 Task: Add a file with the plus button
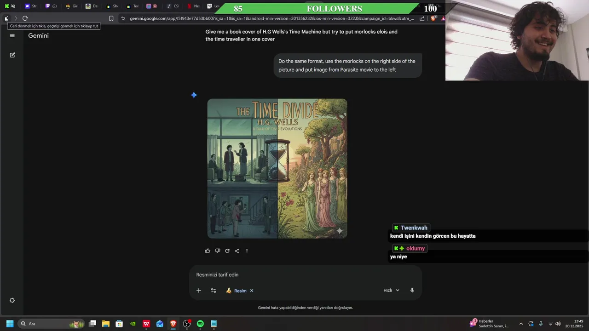199,291
